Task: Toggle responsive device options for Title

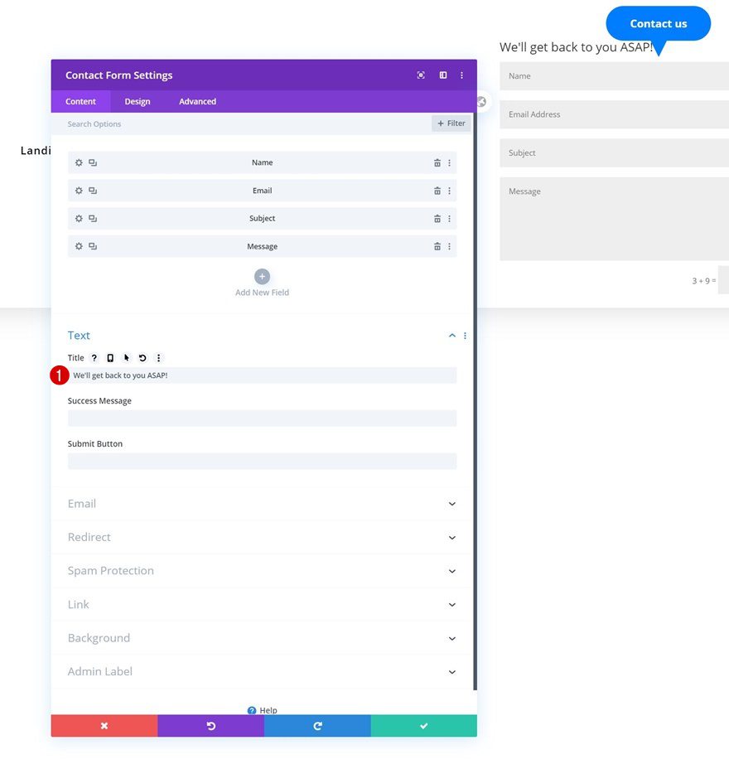Action: click(x=110, y=357)
